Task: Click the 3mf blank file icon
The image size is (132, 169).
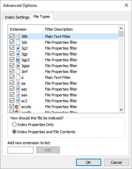Action: (18, 72)
